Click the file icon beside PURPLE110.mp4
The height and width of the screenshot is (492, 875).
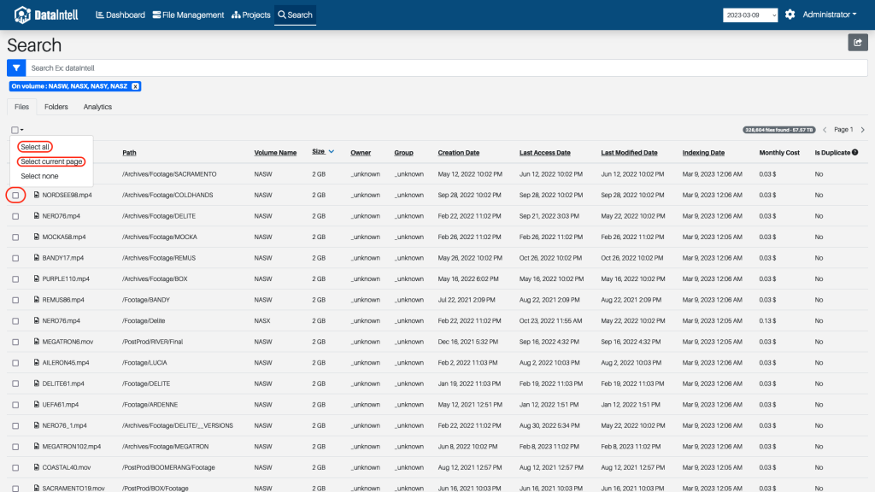click(36, 278)
